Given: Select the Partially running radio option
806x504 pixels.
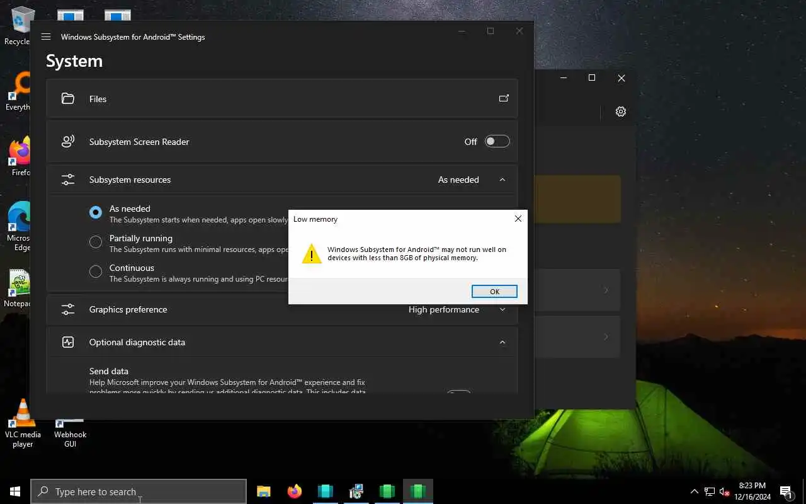Looking at the screenshot, I should [x=96, y=242].
